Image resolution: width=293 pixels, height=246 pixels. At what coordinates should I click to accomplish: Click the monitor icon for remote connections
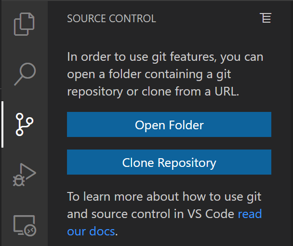click(25, 225)
